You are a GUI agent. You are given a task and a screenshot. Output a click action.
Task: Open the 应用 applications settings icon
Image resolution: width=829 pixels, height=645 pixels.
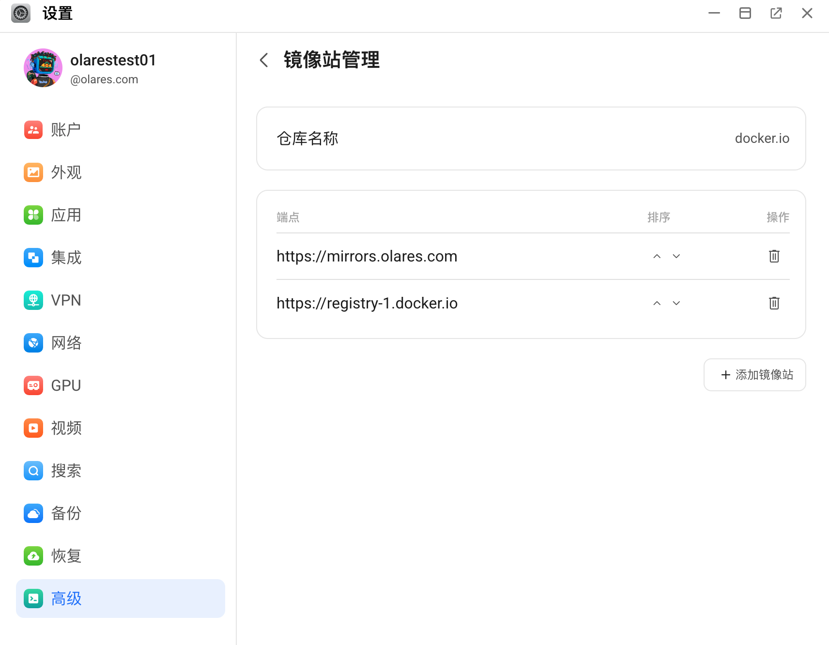33,215
